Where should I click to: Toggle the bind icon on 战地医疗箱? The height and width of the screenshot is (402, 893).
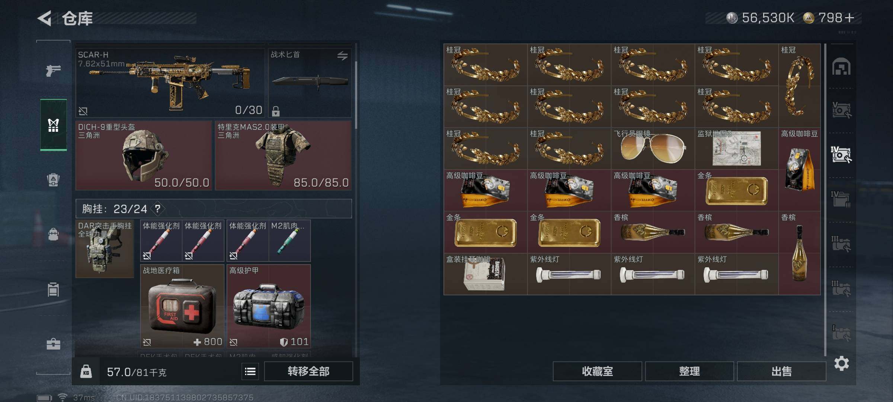click(x=147, y=342)
